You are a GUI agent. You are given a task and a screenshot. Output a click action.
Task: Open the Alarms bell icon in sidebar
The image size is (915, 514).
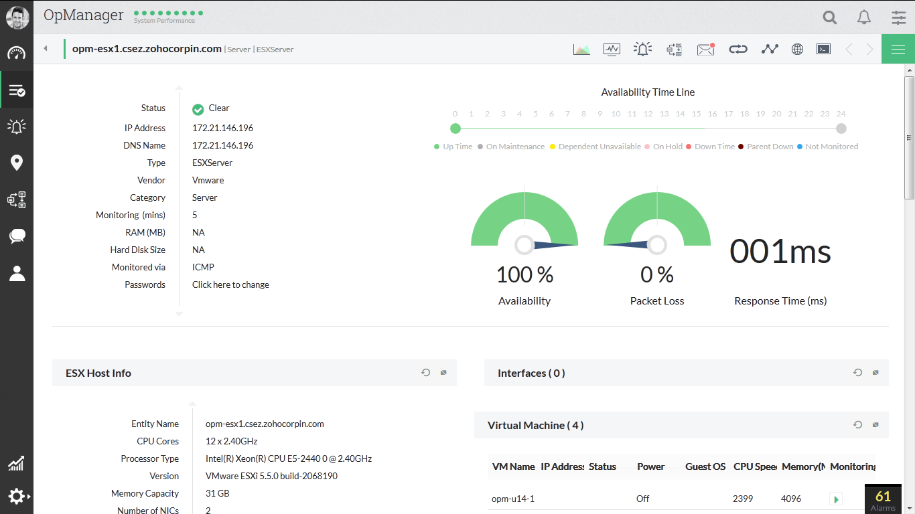(17, 126)
